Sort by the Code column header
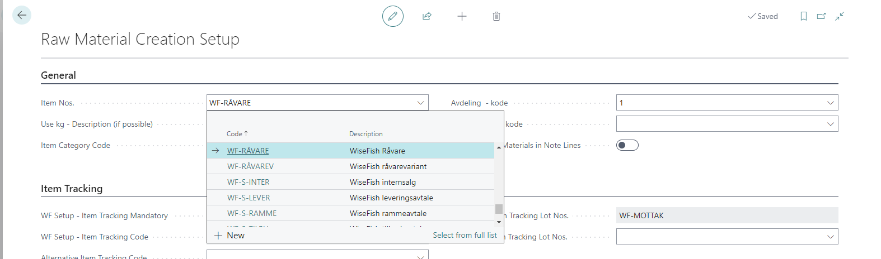This screenshot has height=259, width=881. [235, 134]
